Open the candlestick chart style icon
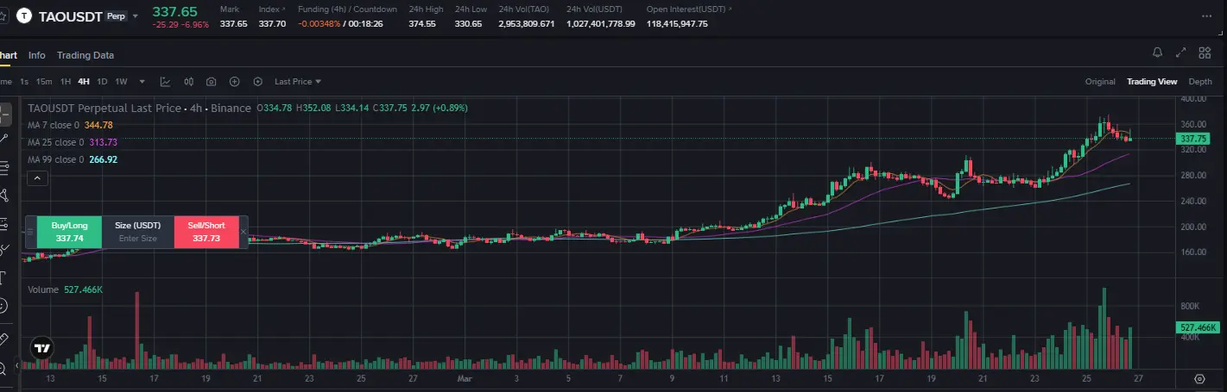 [x=188, y=82]
